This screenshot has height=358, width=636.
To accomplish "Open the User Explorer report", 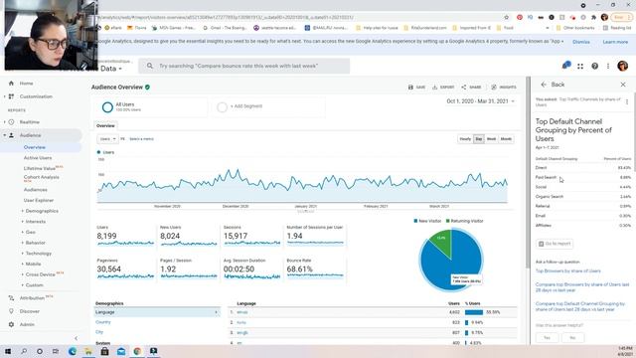I will pyautogui.click(x=39, y=201).
